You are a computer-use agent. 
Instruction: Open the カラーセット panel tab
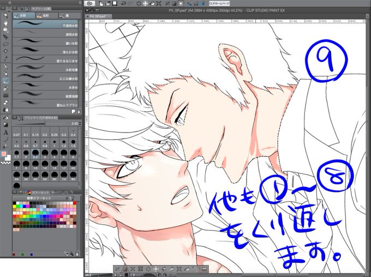click(38, 192)
